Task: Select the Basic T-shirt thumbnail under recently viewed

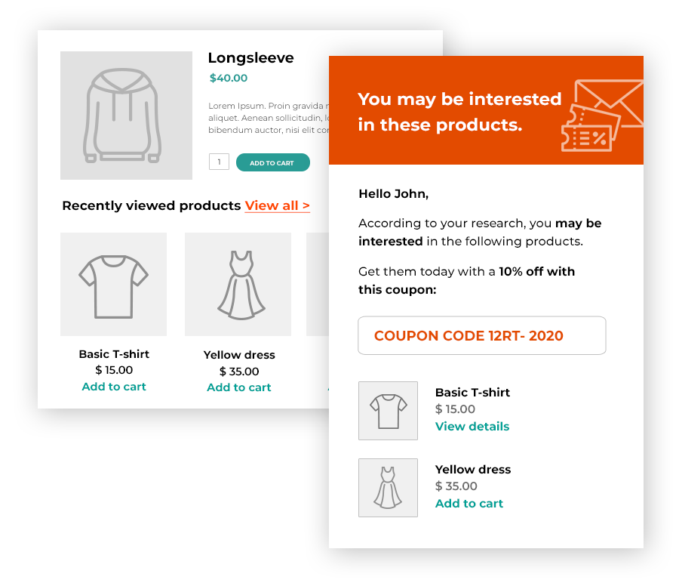Action: (113, 285)
